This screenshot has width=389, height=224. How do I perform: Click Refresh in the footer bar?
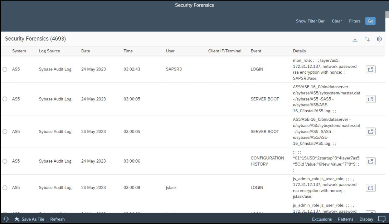(57, 219)
